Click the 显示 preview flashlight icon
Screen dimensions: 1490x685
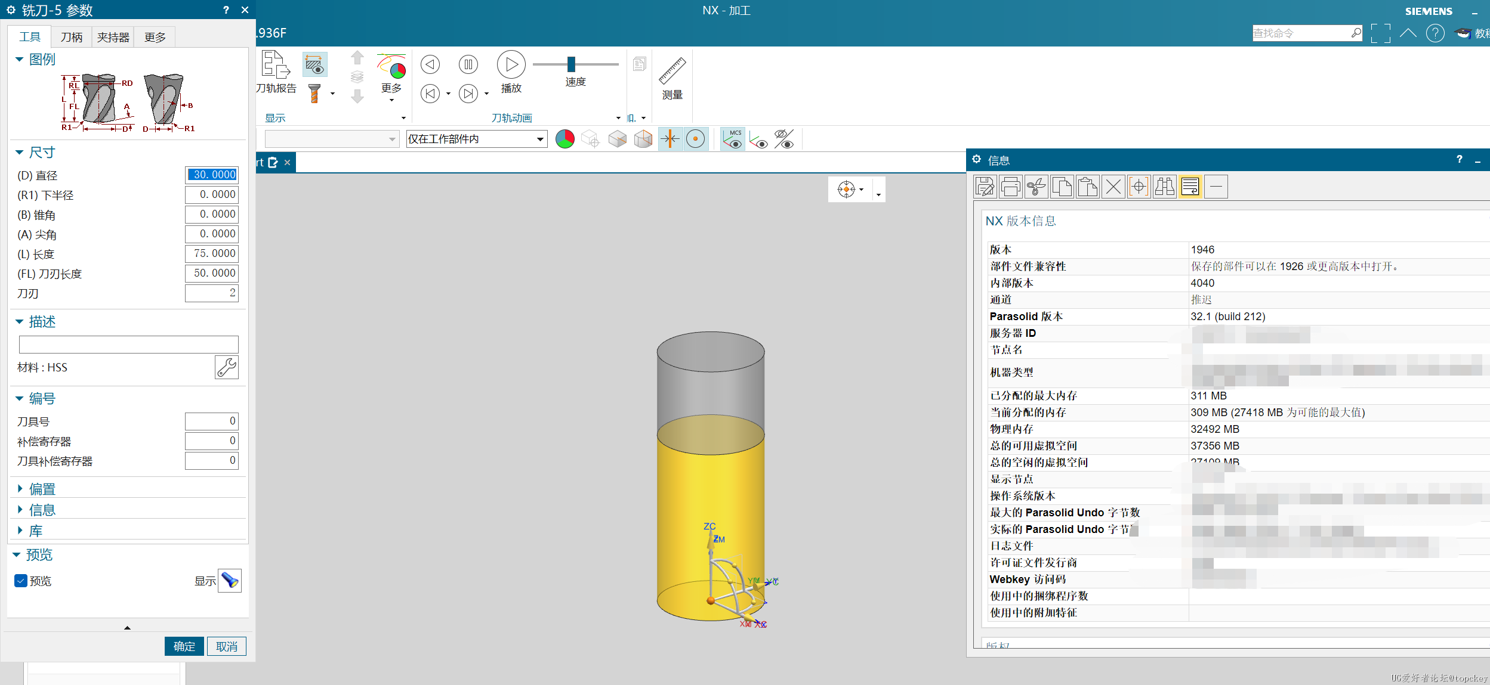[230, 581]
